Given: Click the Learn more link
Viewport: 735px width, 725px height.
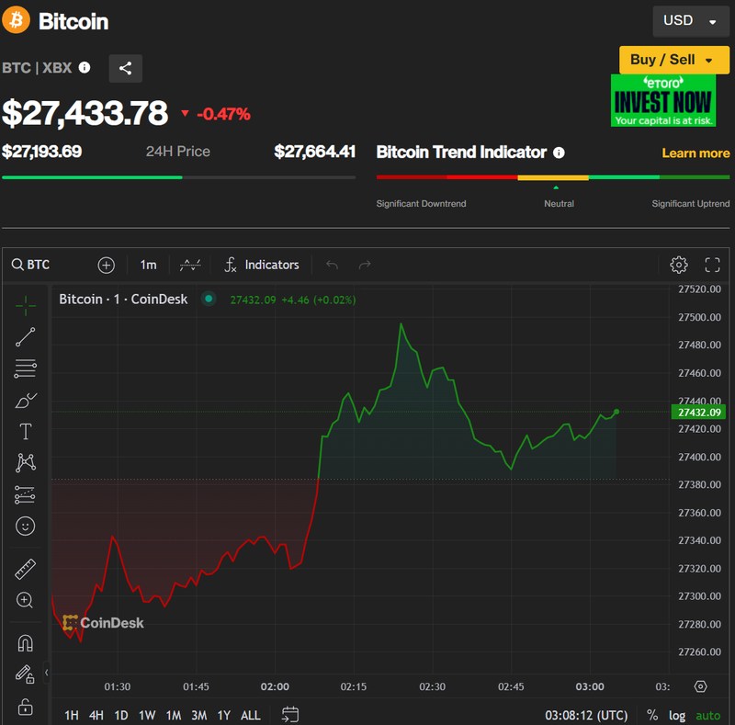Looking at the screenshot, I should (695, 153).
